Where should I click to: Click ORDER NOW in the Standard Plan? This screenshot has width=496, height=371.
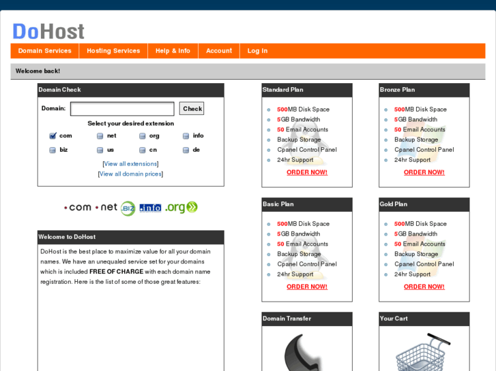[307, 172]
